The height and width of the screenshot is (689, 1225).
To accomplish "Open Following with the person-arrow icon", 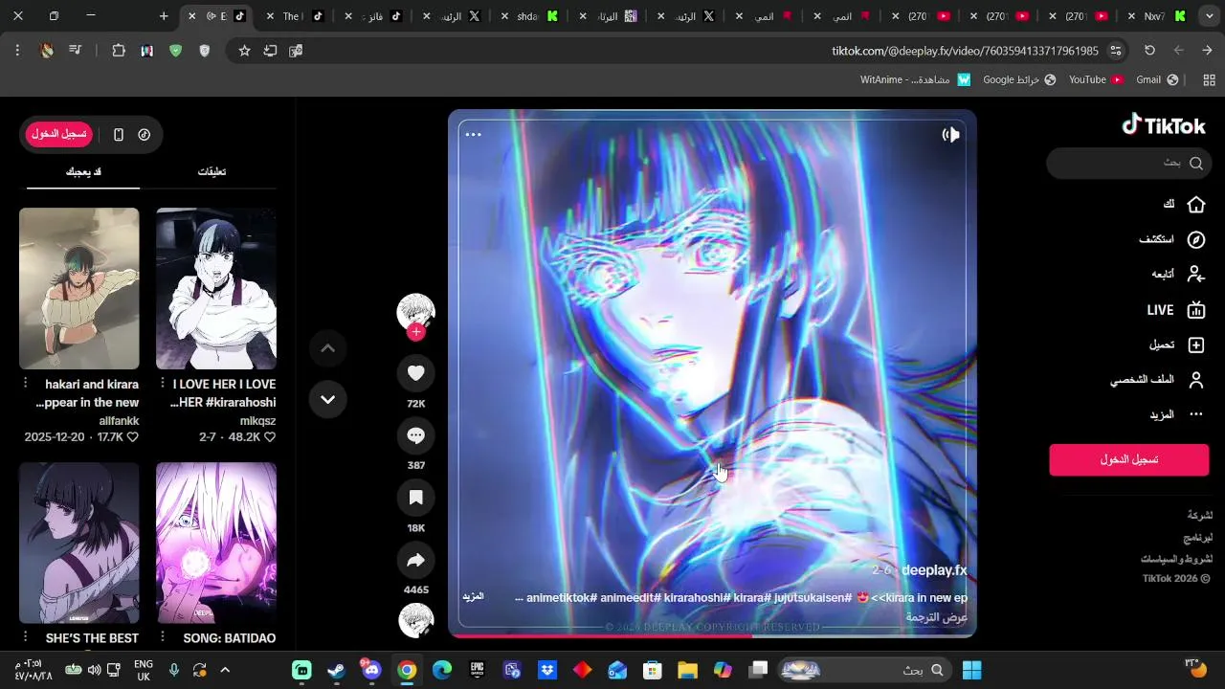I will pyautogui.click(x=1195, y=275).
